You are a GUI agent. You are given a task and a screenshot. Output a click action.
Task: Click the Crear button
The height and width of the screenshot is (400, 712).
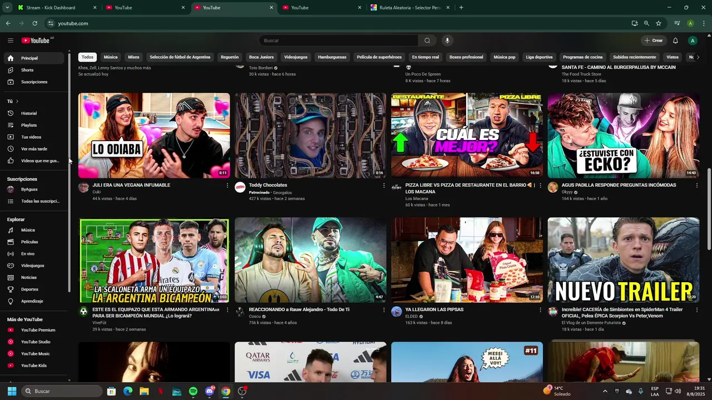point(654,41)
